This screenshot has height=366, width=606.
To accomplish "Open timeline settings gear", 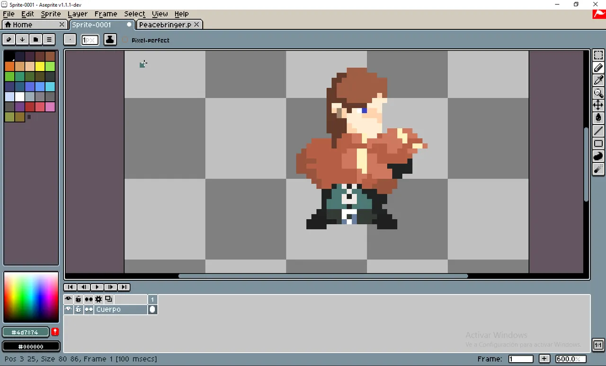I will pyautogui.click(x=98, y=299).
